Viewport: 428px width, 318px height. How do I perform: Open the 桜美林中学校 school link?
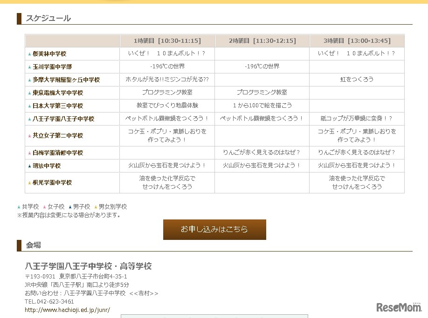[49, 54]
